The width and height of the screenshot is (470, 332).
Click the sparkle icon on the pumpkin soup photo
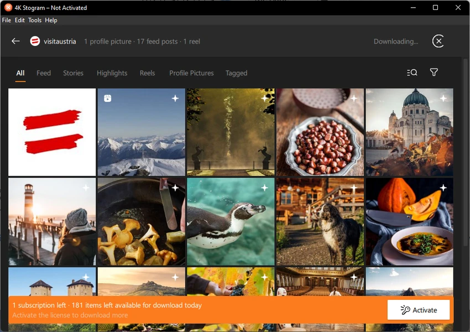click(x=443, y=188)
